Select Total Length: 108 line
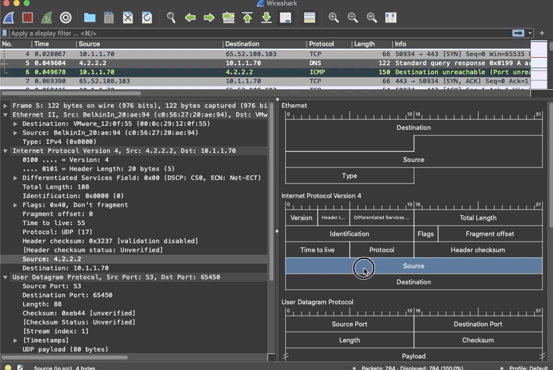Viewport: 553px width, 370px height. [134, 187]
